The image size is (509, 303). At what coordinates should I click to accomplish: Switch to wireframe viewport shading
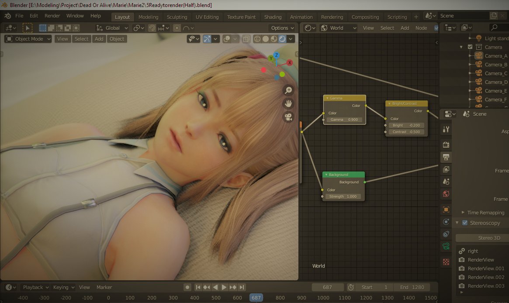coord(257,39)
